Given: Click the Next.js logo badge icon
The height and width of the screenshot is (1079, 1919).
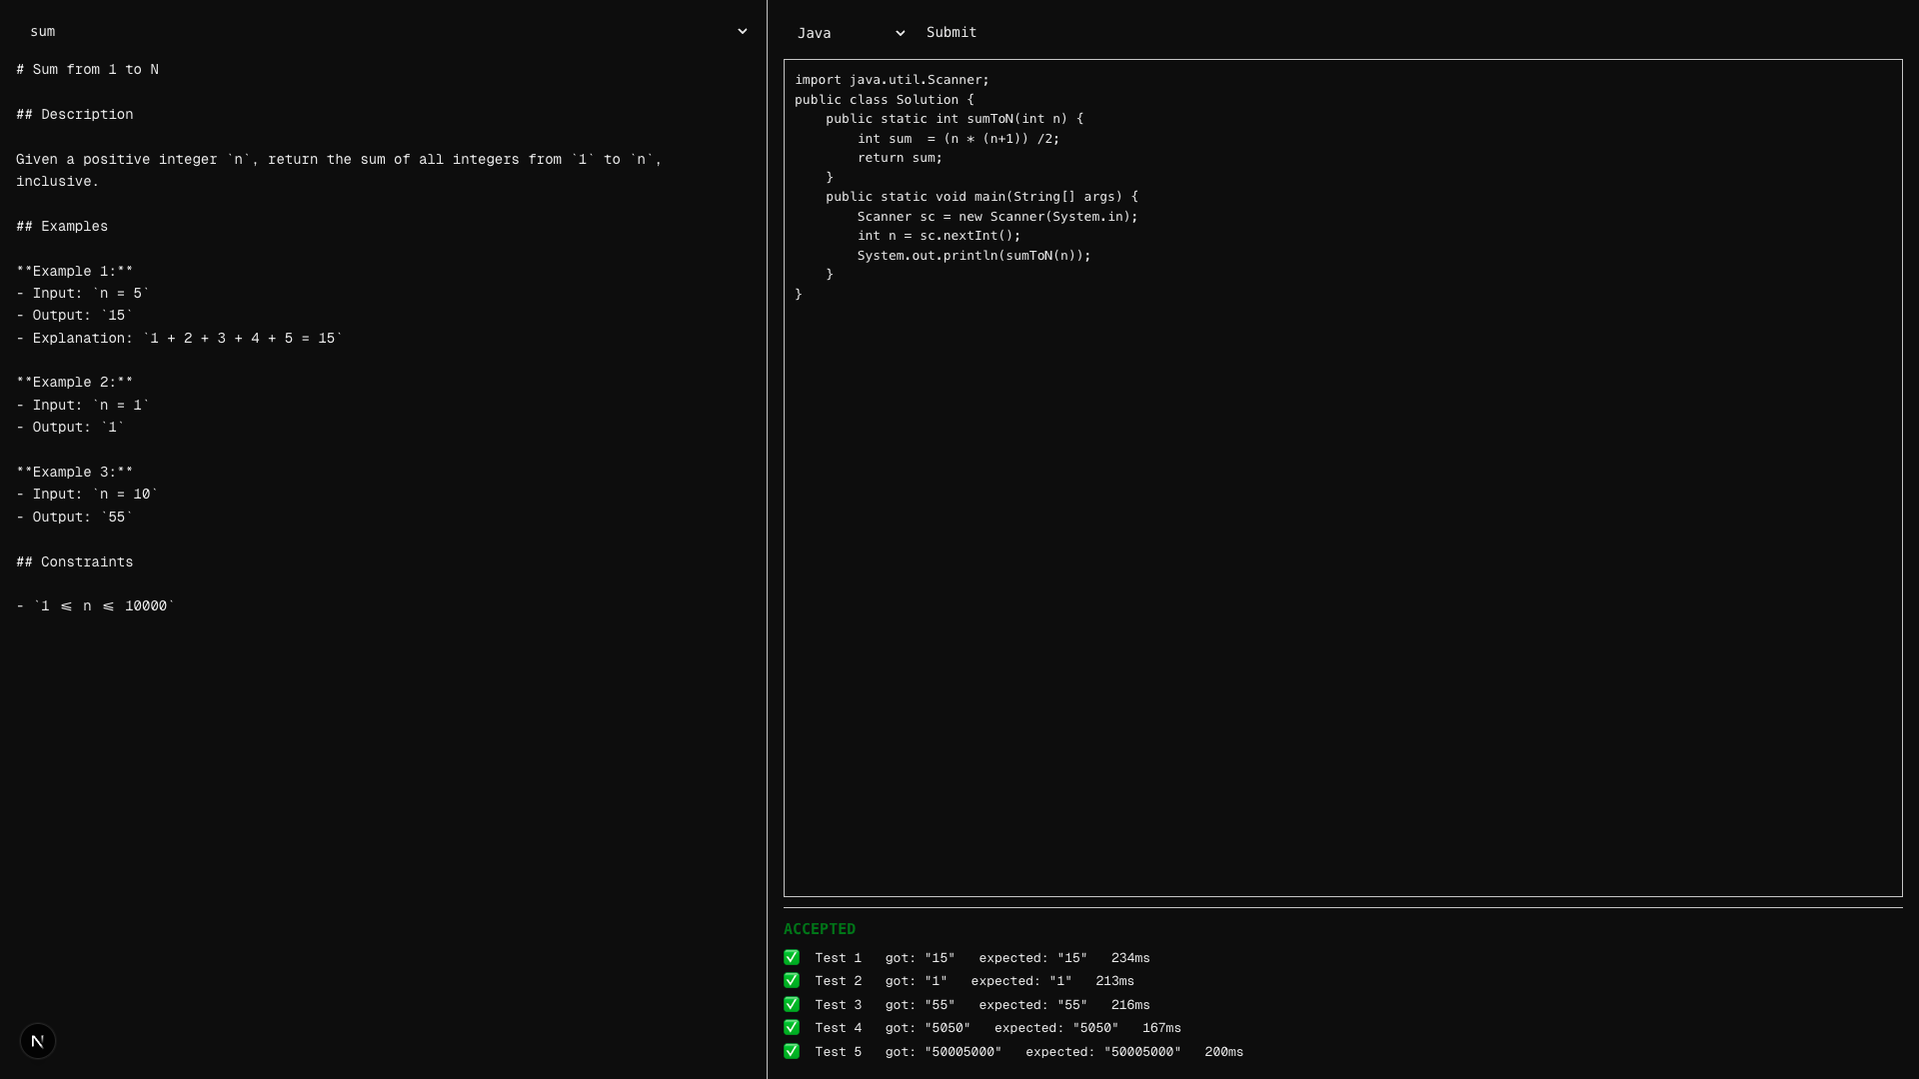Looking at the screenshot, I should click(38, 1041).
